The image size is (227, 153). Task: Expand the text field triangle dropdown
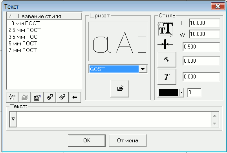pyautogui.click(x=13, y=119)
